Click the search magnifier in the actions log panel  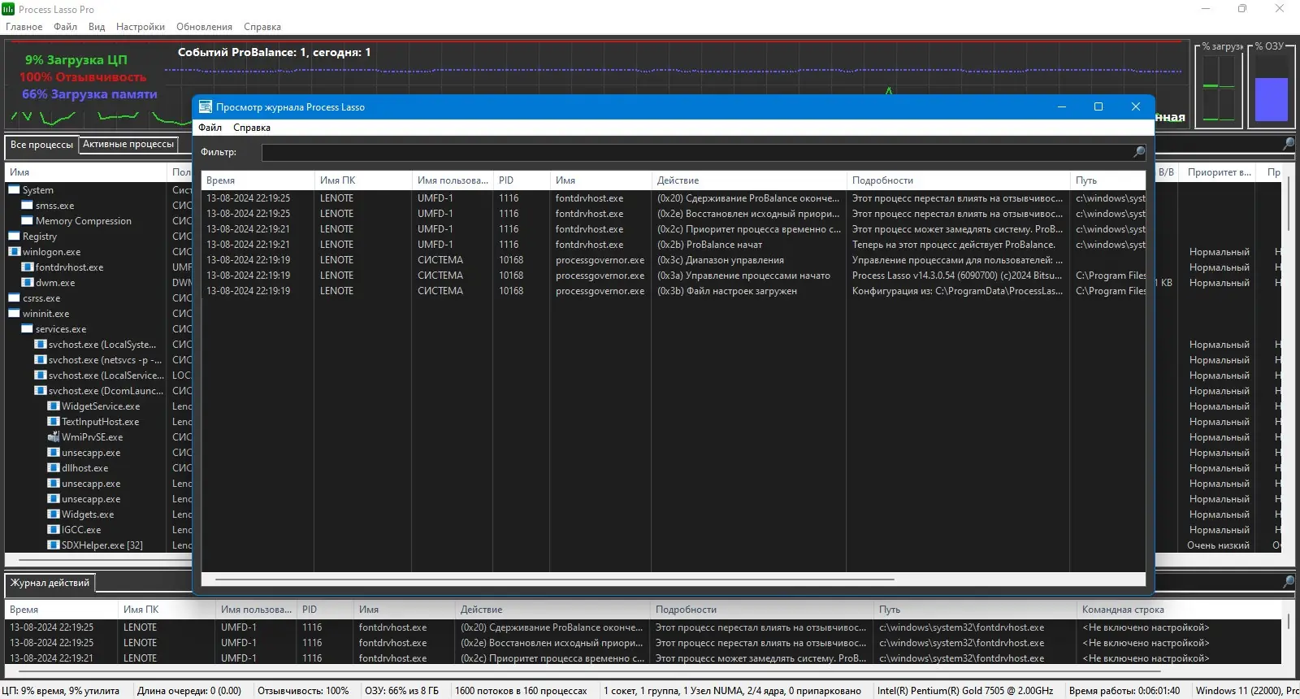tap(1289, 582)
